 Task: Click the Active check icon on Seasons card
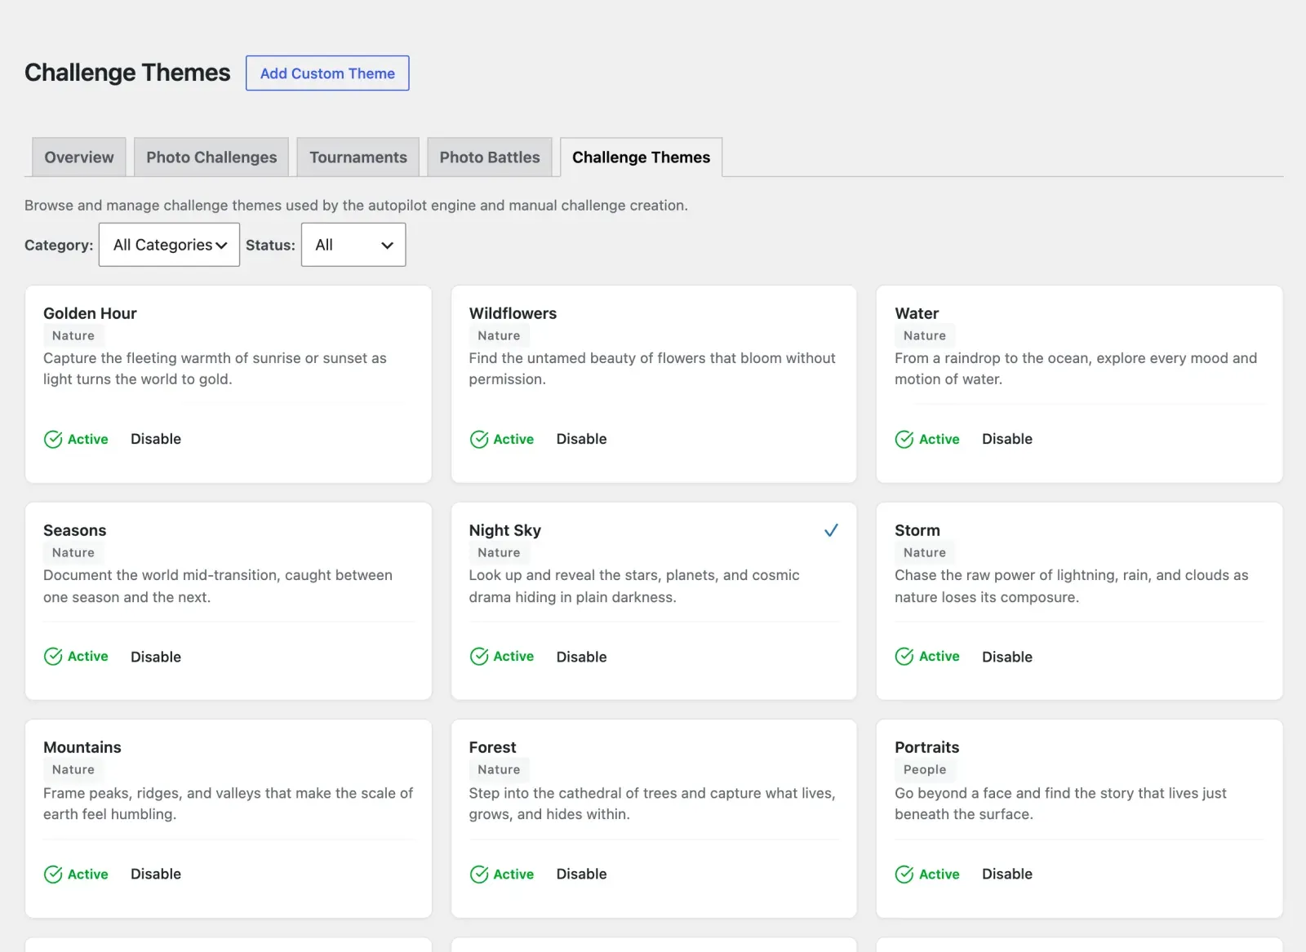tap(53, 657)
